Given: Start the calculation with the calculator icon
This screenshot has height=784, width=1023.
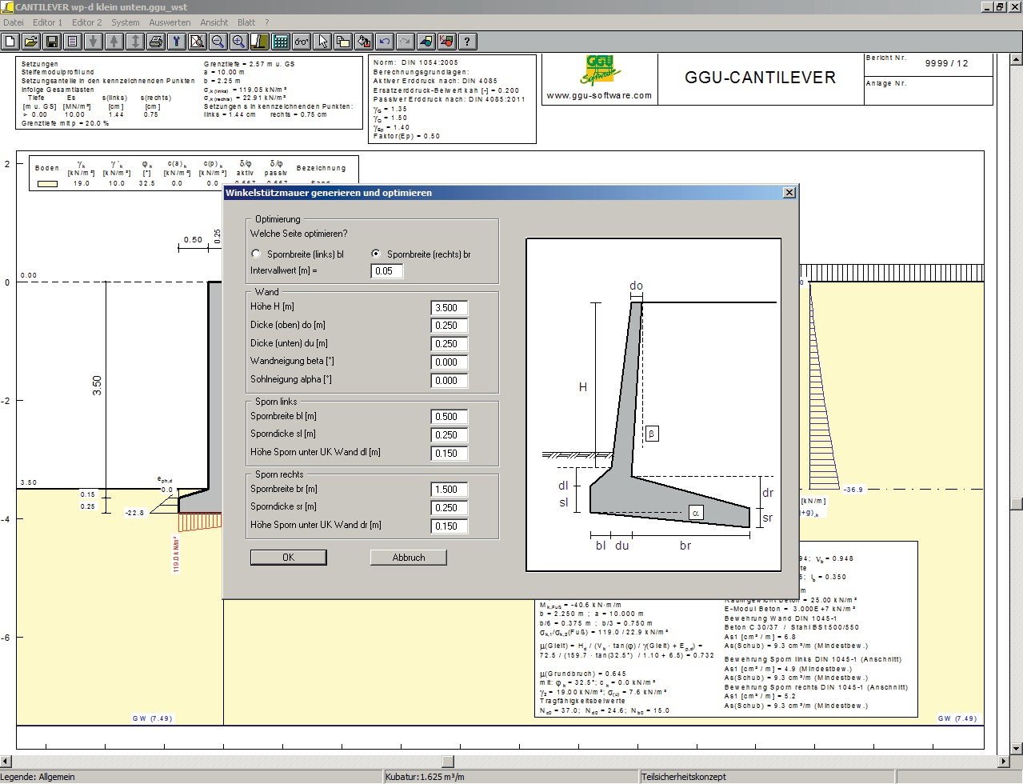Looking at the screenshot, I should tap(281, 42).
